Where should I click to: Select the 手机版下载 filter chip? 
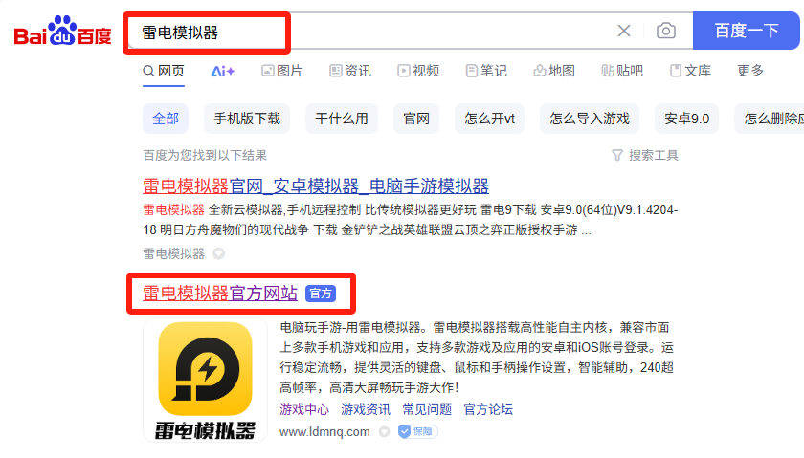(247, 119)
